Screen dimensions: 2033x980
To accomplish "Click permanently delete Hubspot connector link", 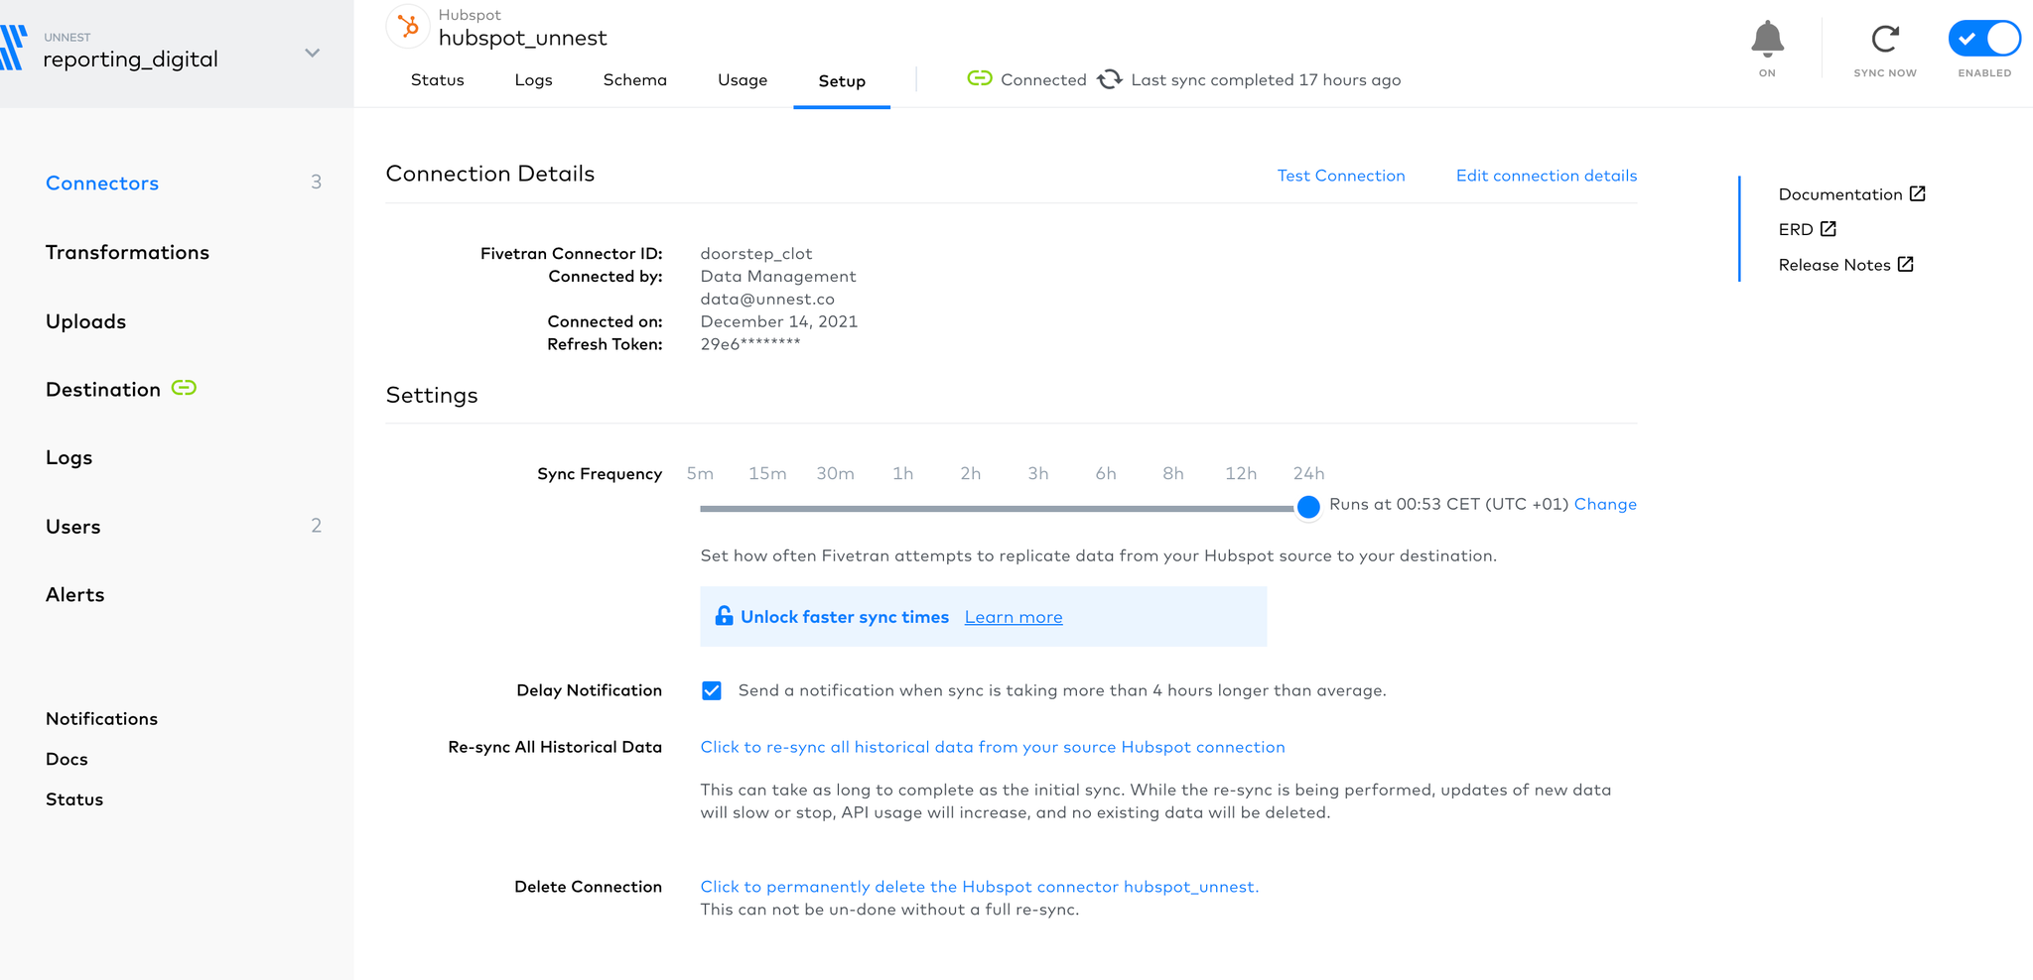I will point(980,887).
